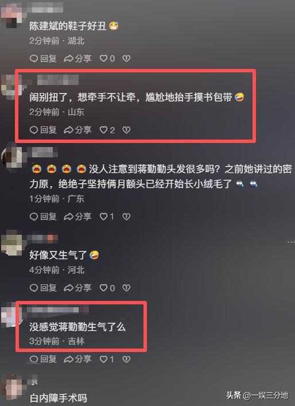Like the 闹别扭了 comment from 山东
This screenshot has width=295, height=406.
click(x=107, y=130)
